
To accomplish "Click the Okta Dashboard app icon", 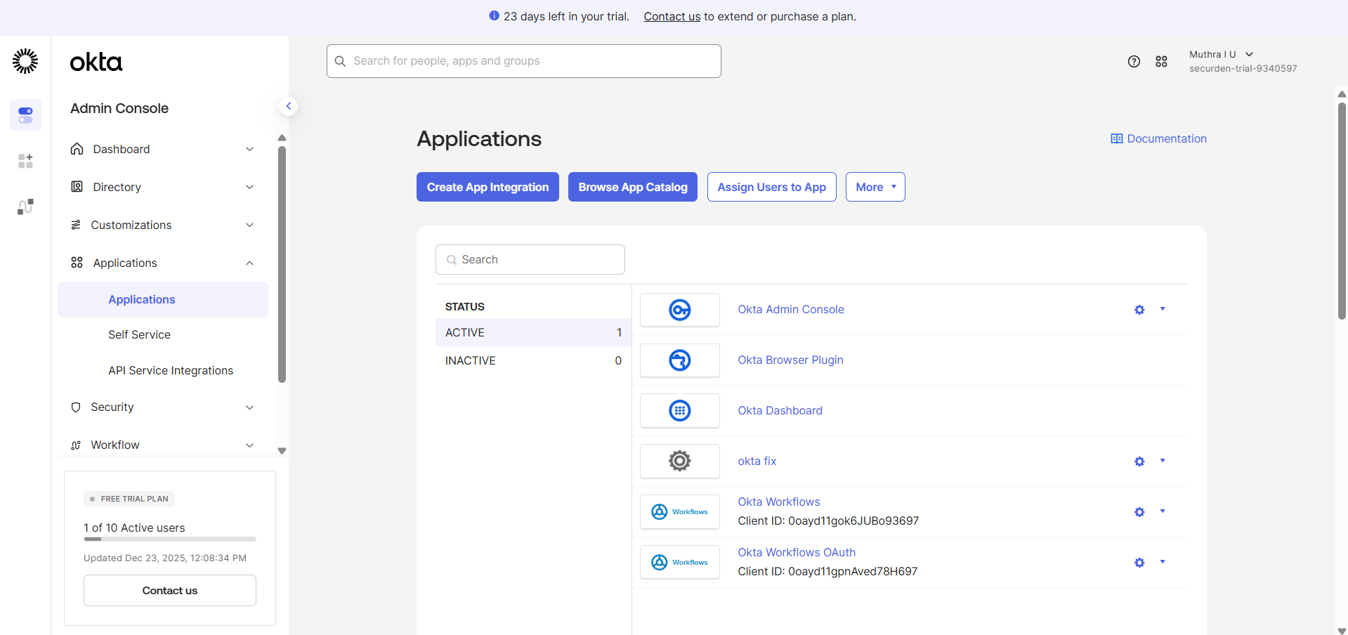I will point(679,410).
